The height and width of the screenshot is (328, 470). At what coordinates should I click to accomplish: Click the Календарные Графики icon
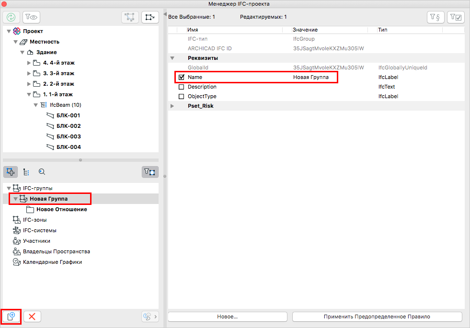tap(17, 262)
